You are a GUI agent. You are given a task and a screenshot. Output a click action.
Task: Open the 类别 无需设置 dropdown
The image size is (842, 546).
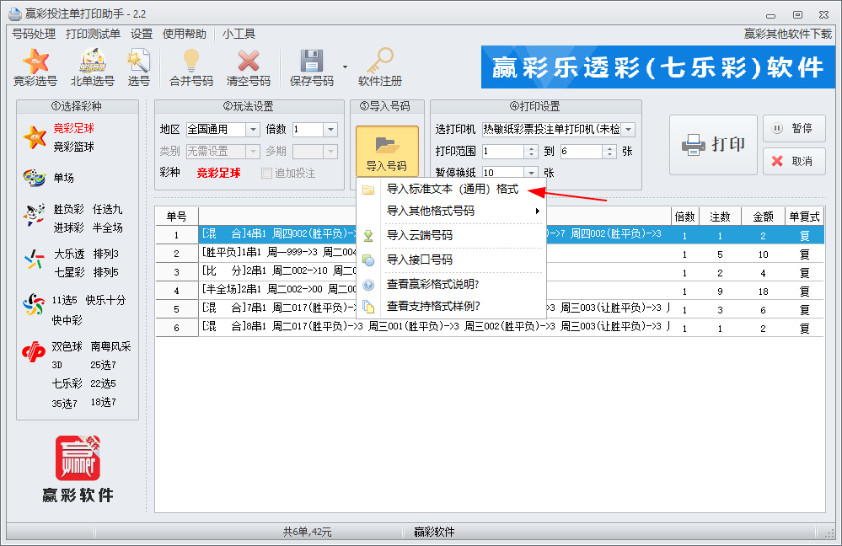(253, 152)
